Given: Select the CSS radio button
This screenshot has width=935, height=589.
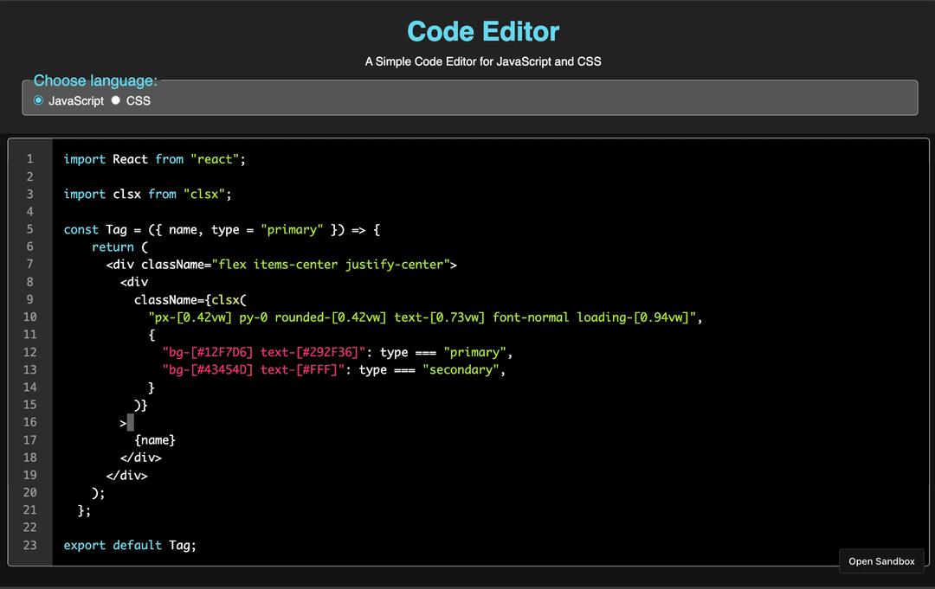Looking at the screenshot, I should pos(115,101).
